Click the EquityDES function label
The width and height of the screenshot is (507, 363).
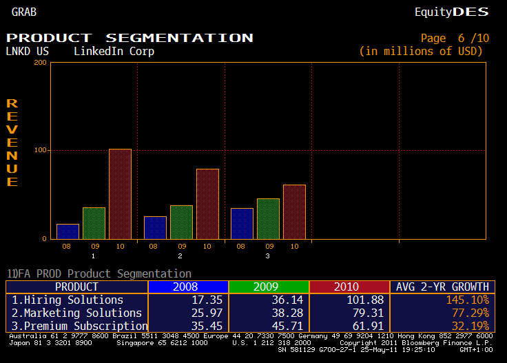click(451, 12)
